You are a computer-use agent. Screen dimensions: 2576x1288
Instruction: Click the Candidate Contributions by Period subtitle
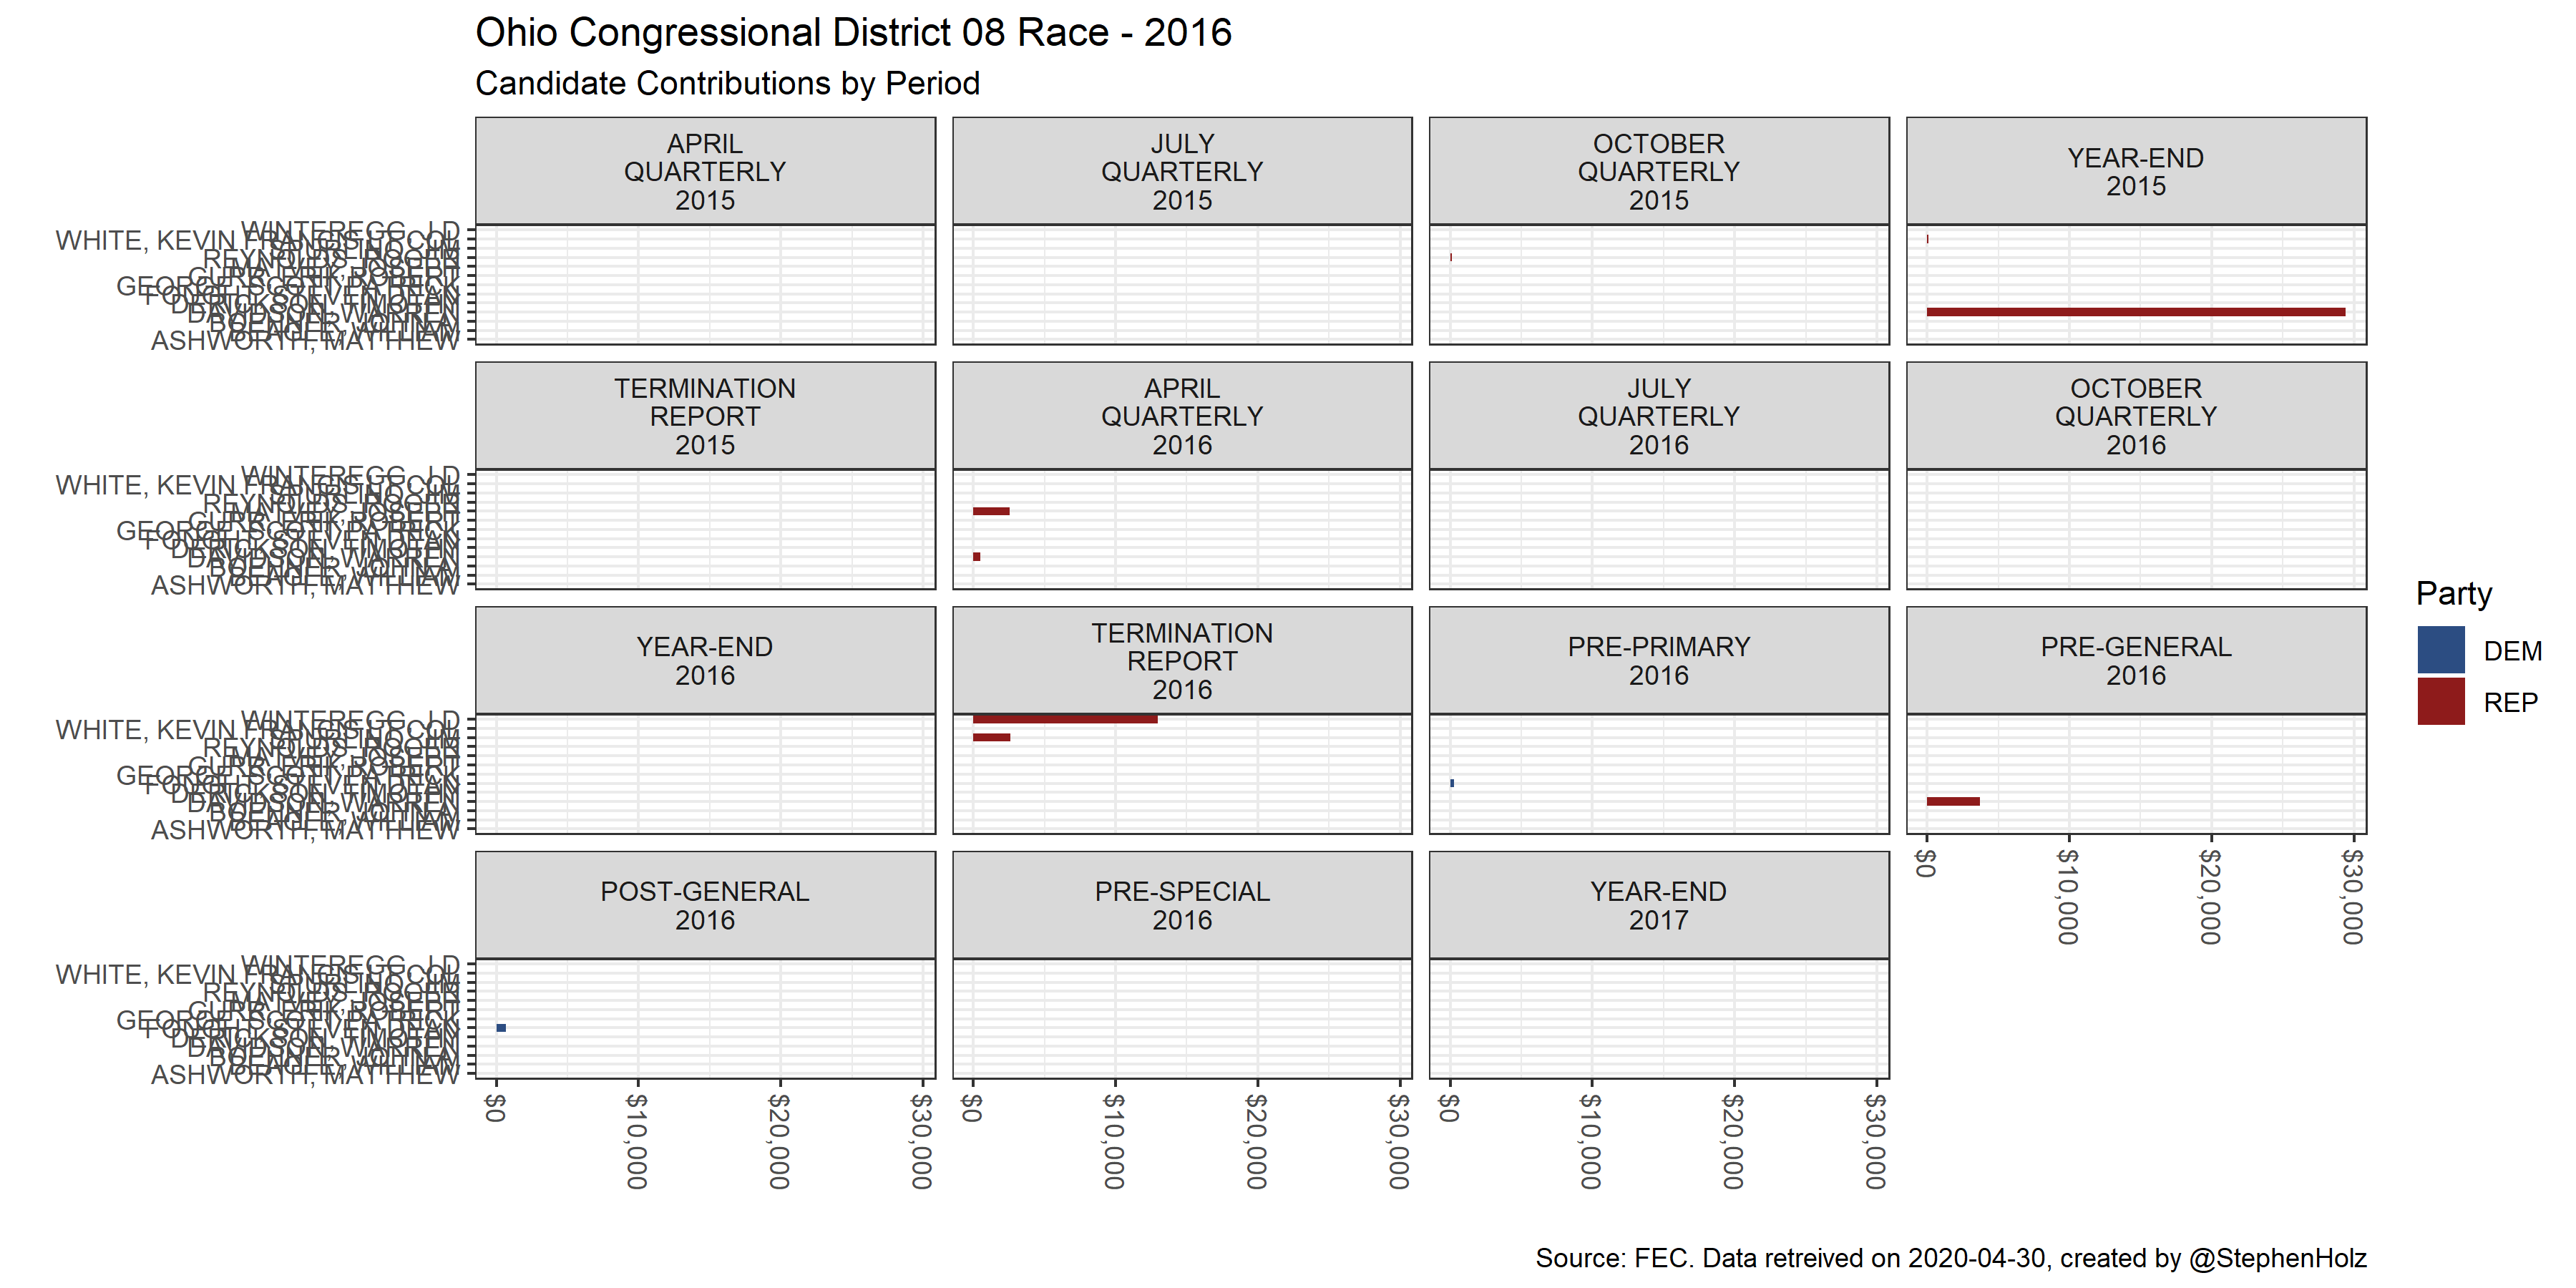pyautogui.click(x=727, y=83)
